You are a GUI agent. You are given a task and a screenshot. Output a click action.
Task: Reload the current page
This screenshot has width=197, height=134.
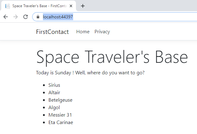[26, 17]
